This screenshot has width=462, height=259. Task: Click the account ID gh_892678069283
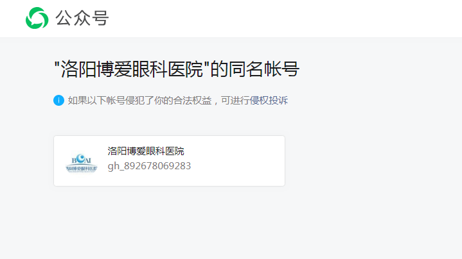pos(149,166)
